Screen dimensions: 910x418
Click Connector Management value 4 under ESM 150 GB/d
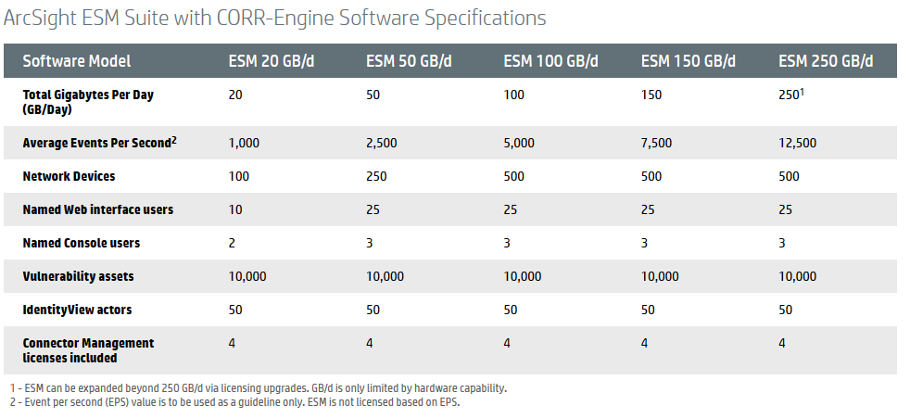(x=644, y=344)
